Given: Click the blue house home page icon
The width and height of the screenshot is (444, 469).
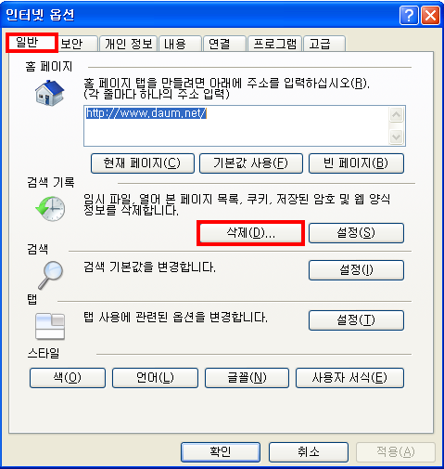Looking at the screenshot, I should click(49, 93).
